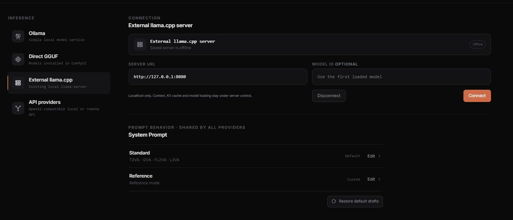Click the server icon in connection card

[x=140, y=44]
